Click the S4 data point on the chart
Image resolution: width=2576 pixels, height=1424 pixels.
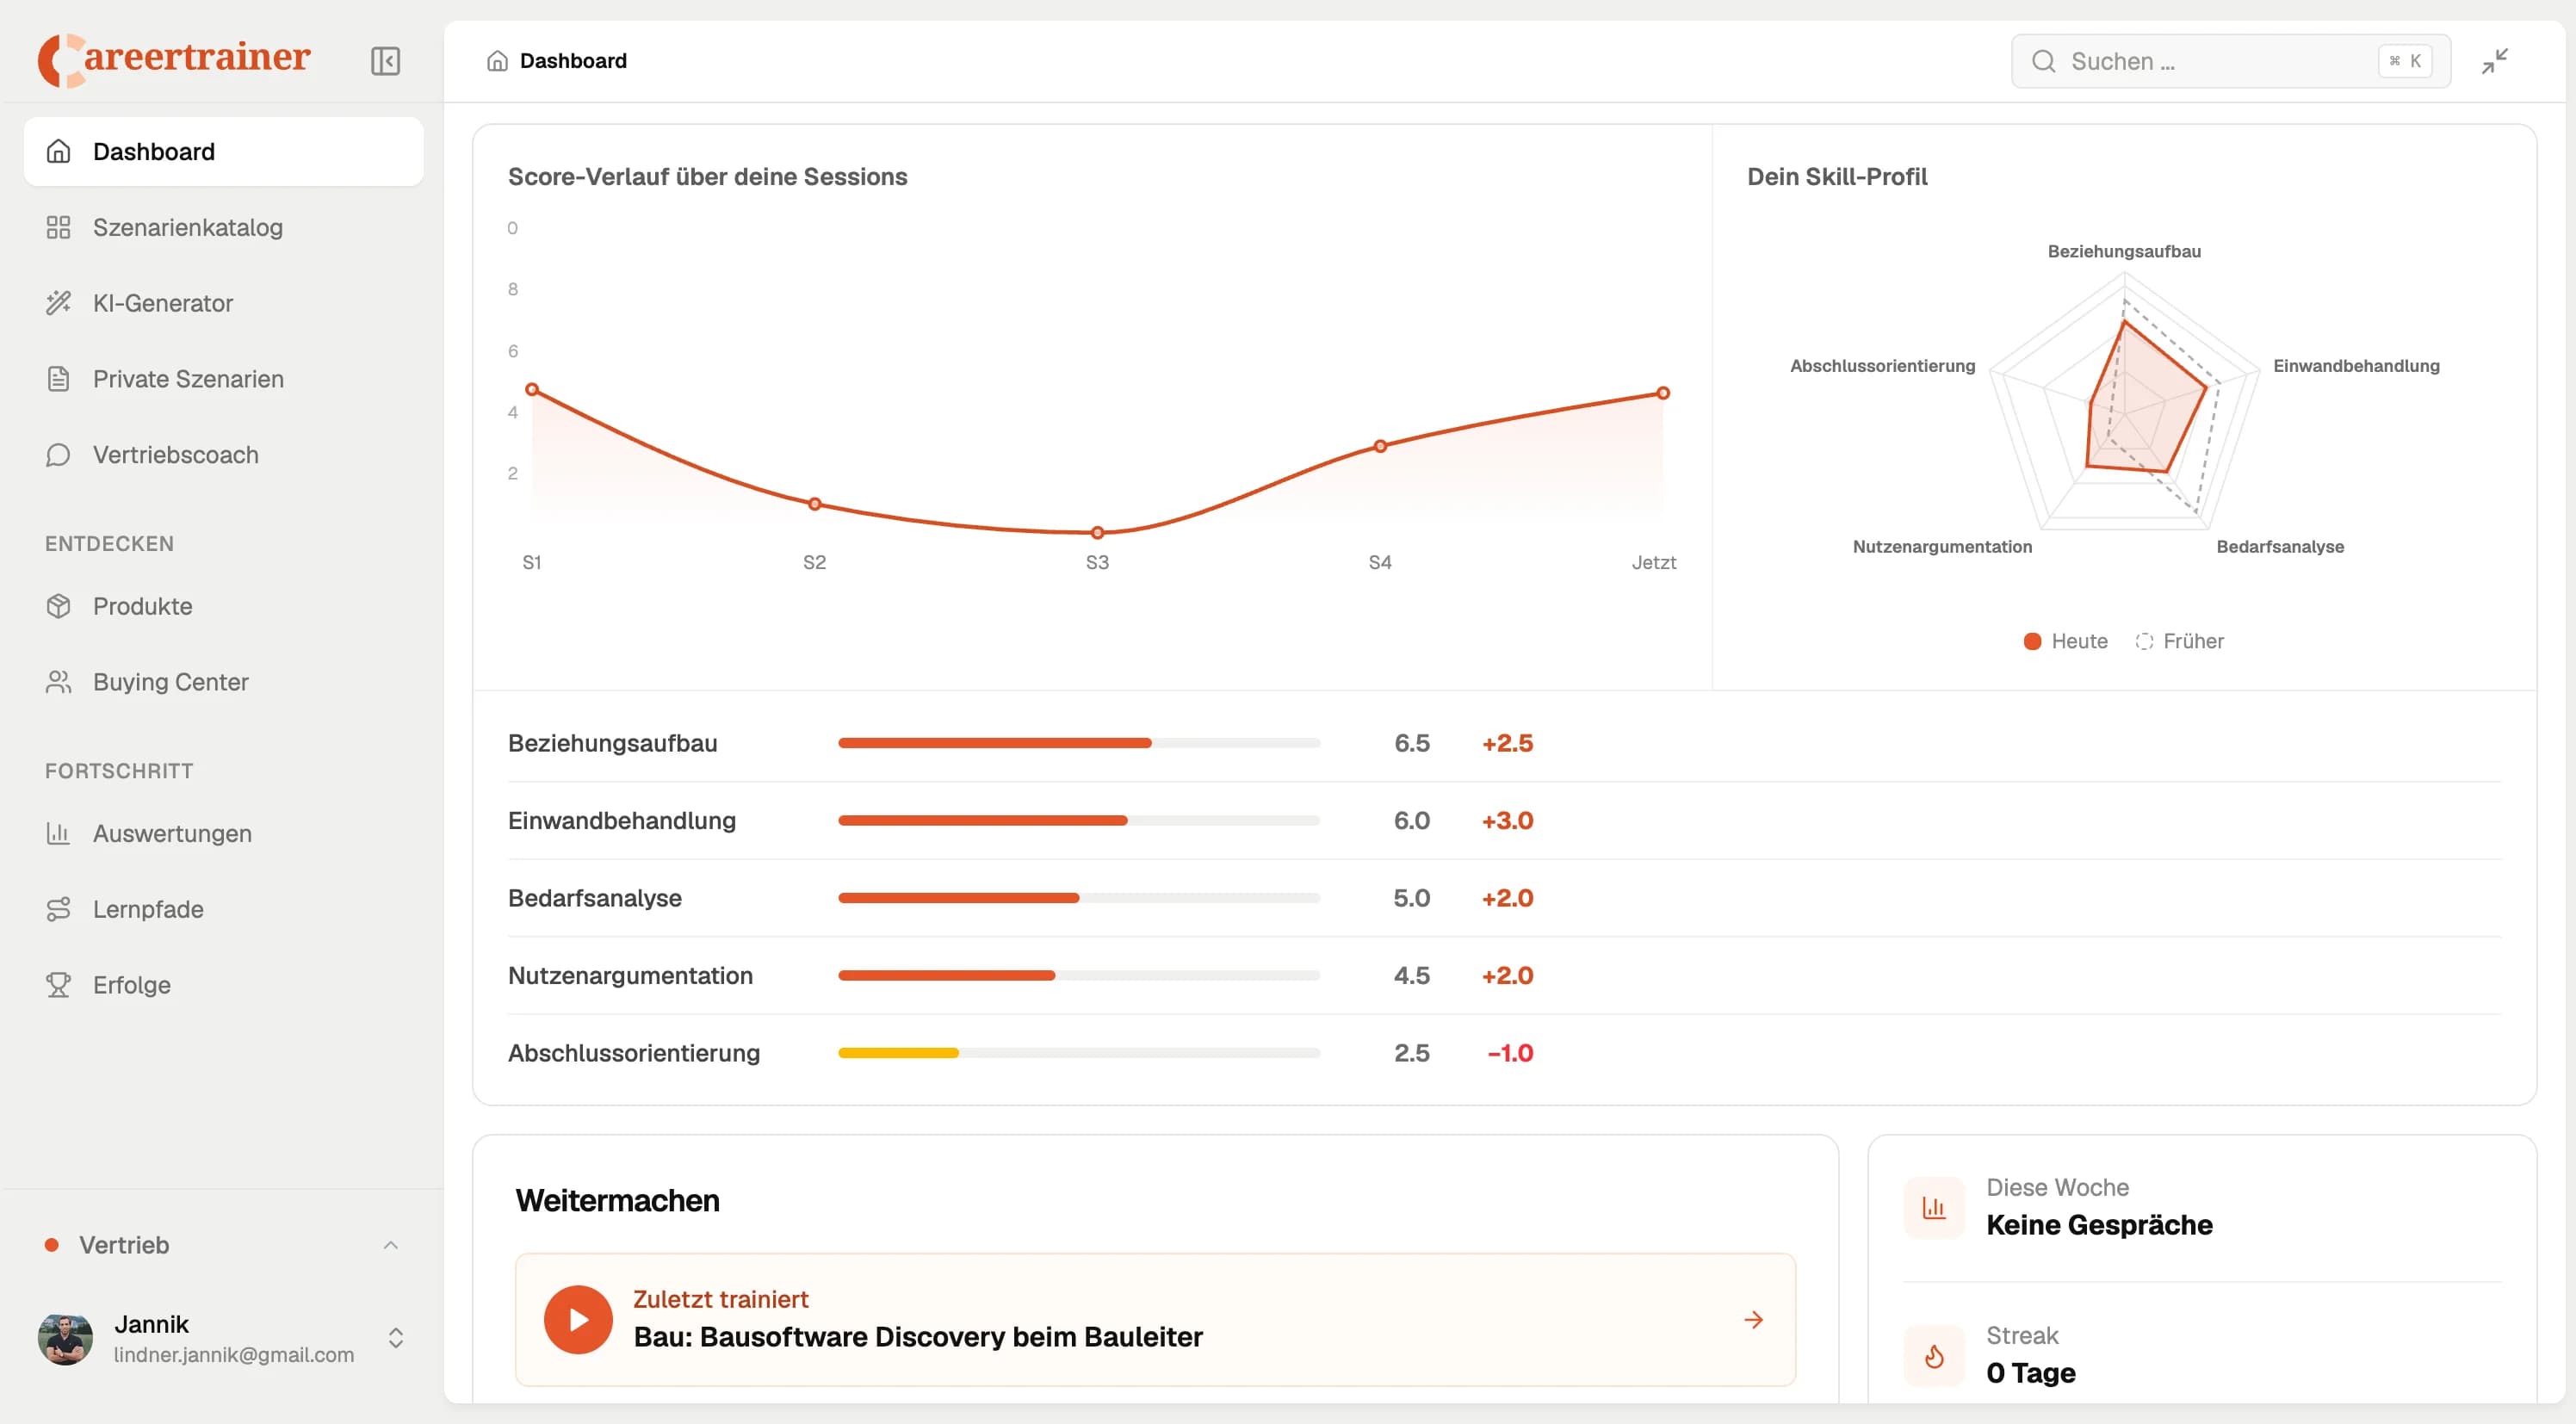pyautogui.click(x=1380, y=446)
